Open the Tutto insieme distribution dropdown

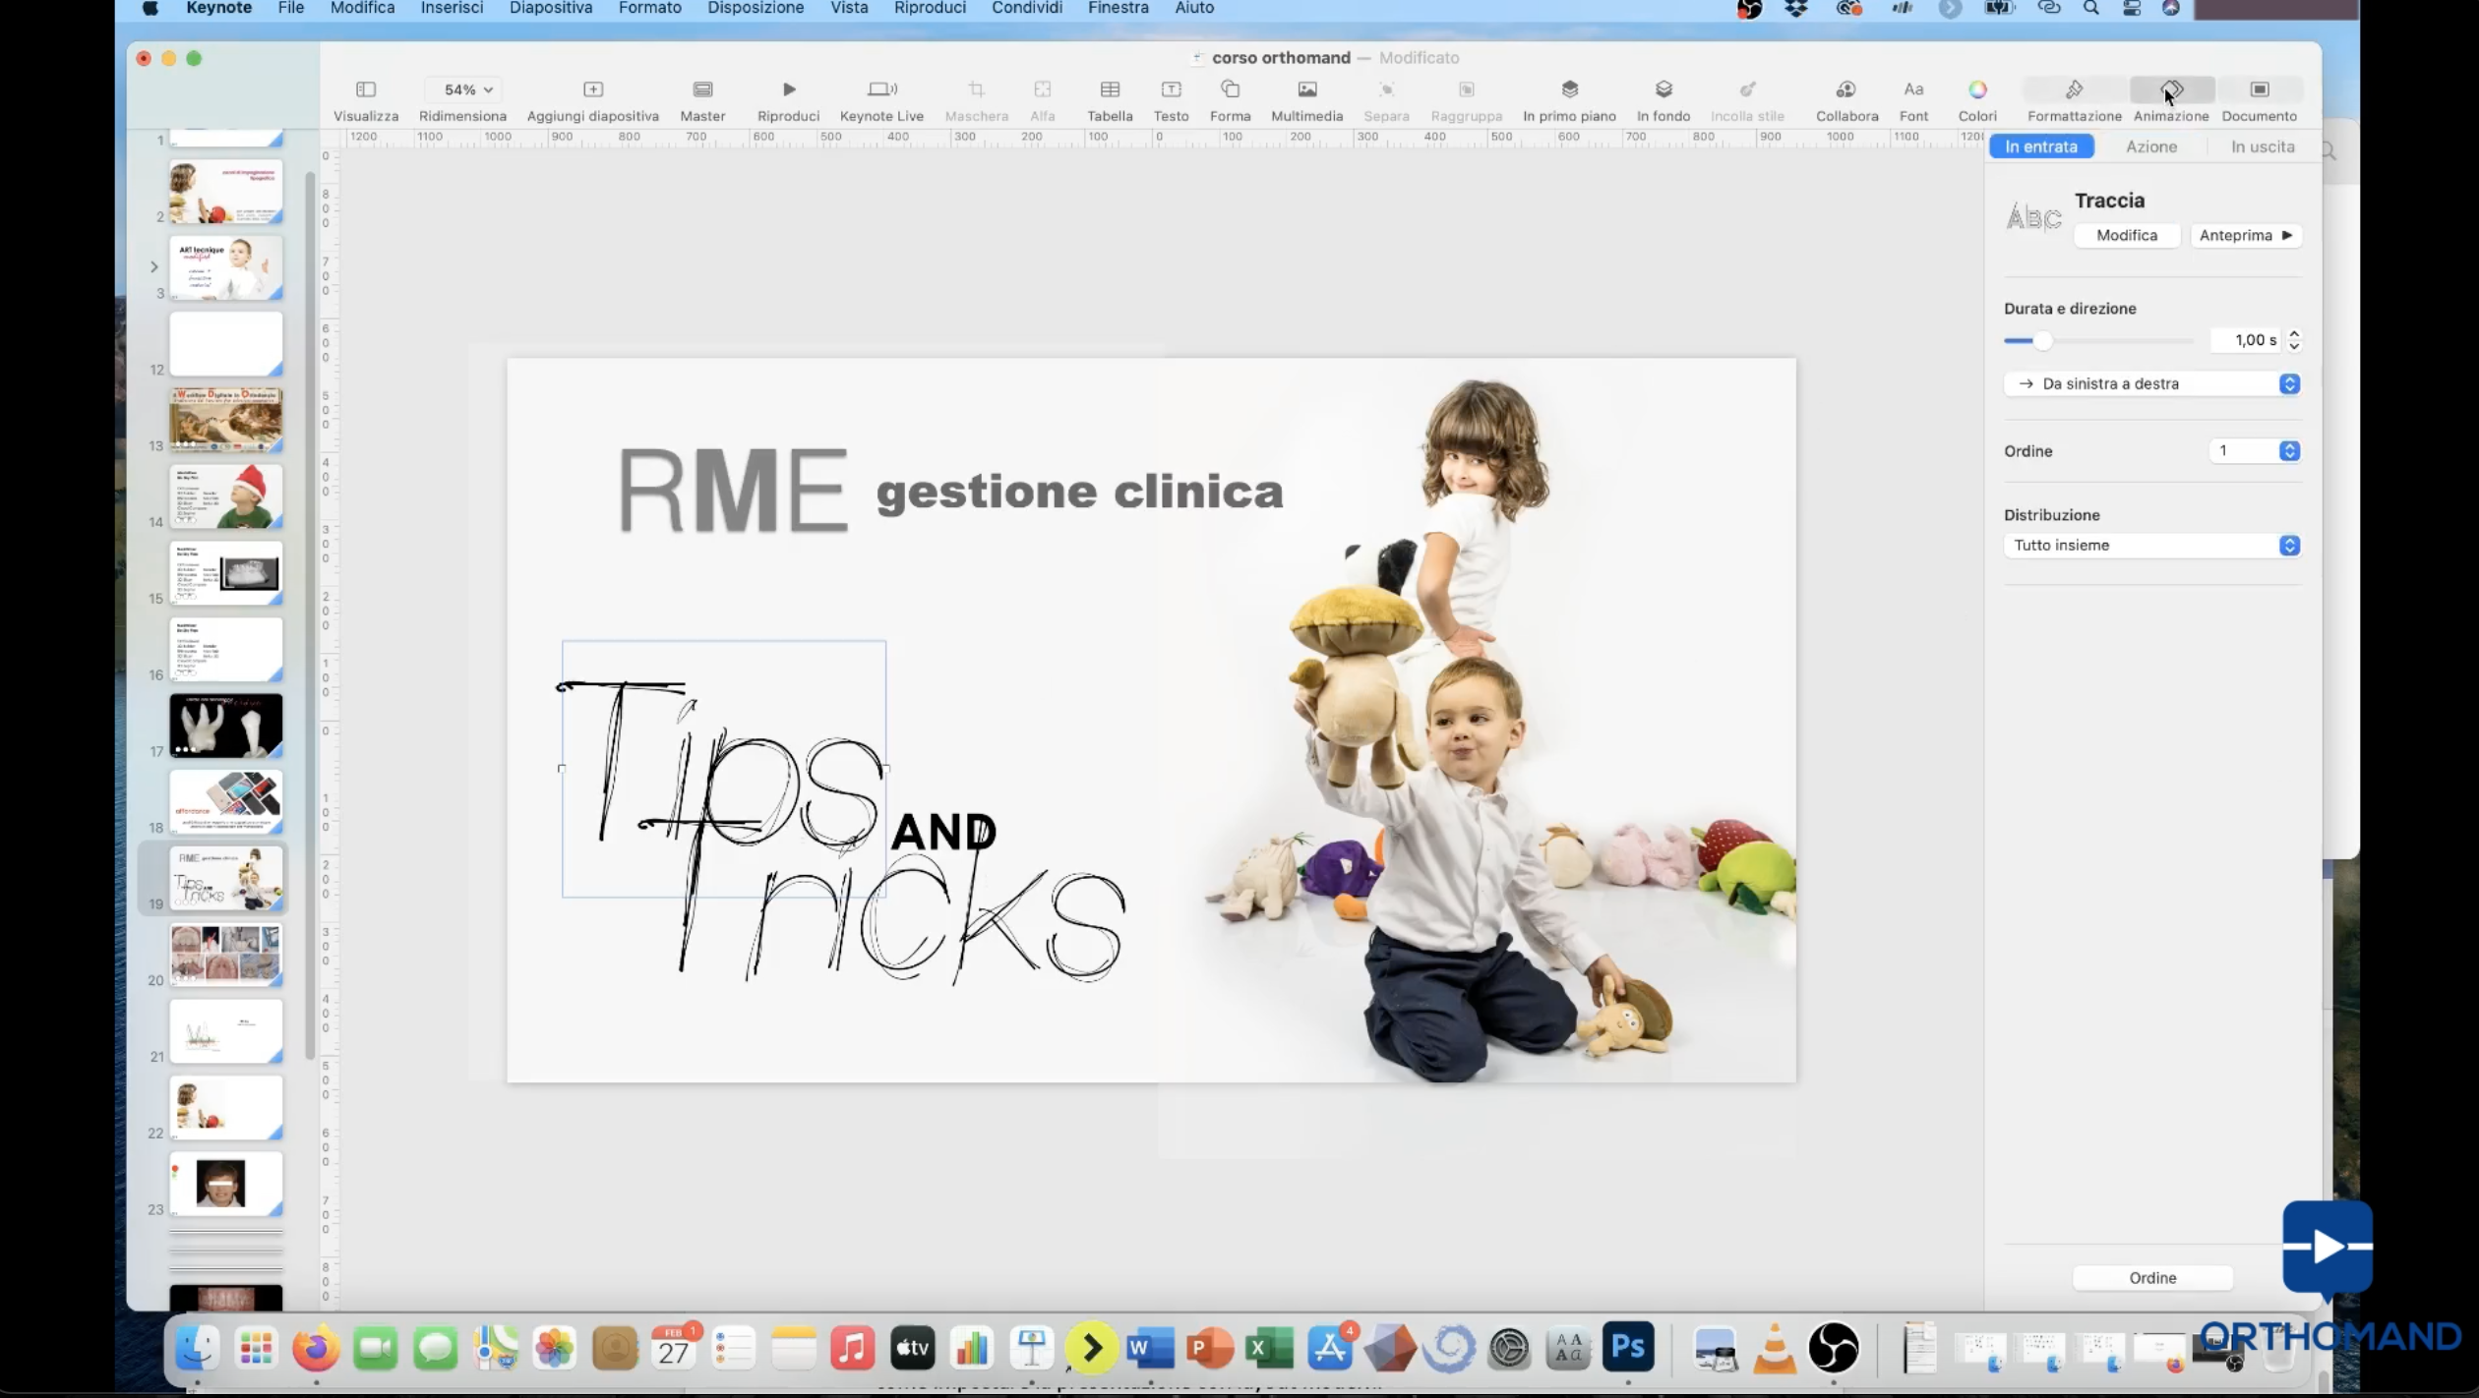2150,545
